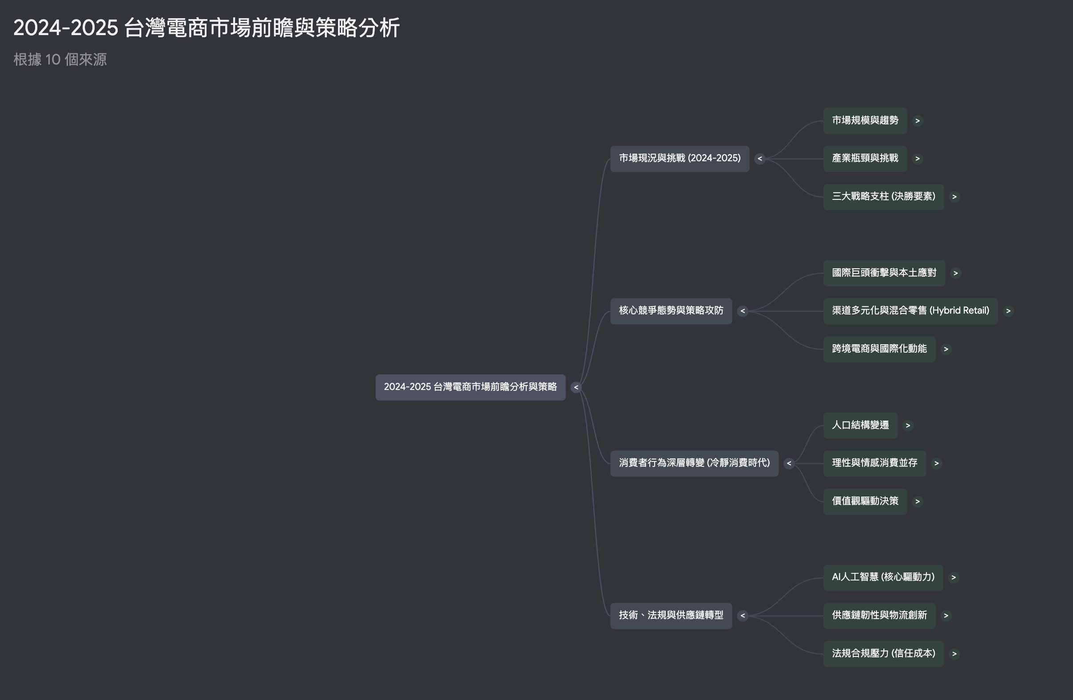Collapse the 消費者行為深層轉變 branch
Screen dimensions: 1073x700
tap(789, 463)
